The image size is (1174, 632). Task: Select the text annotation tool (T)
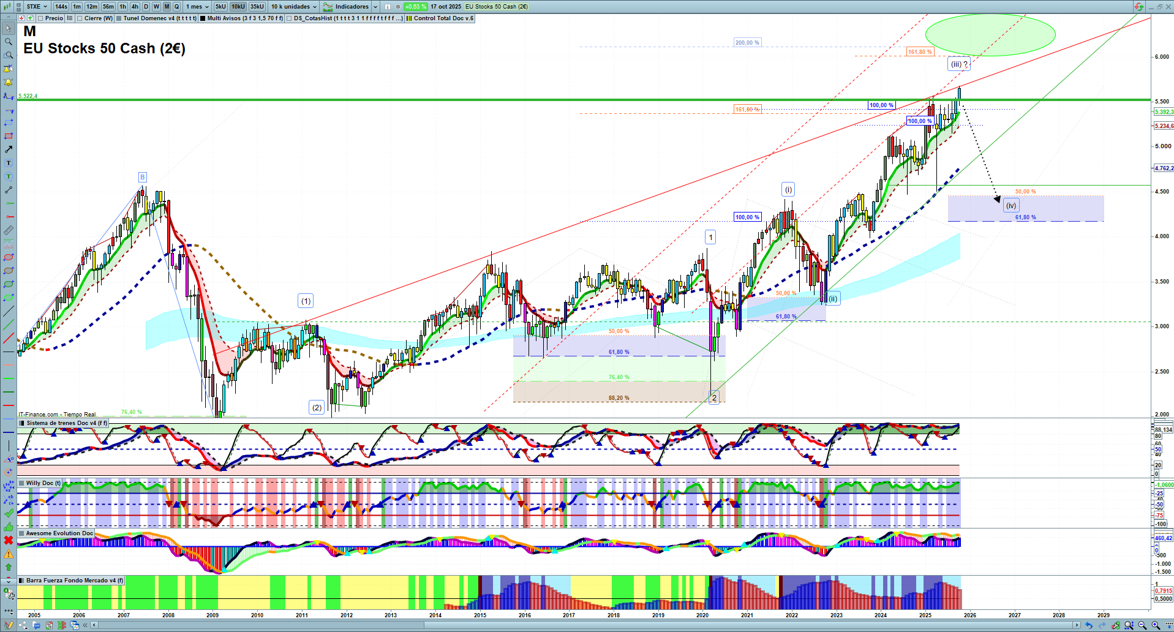[9, 163]
